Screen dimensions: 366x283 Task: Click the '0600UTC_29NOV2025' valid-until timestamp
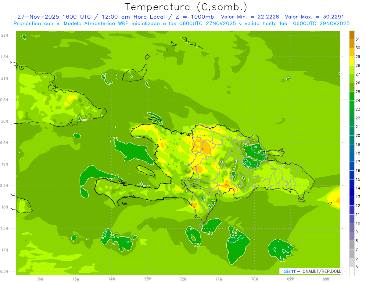tap(321, 24)
